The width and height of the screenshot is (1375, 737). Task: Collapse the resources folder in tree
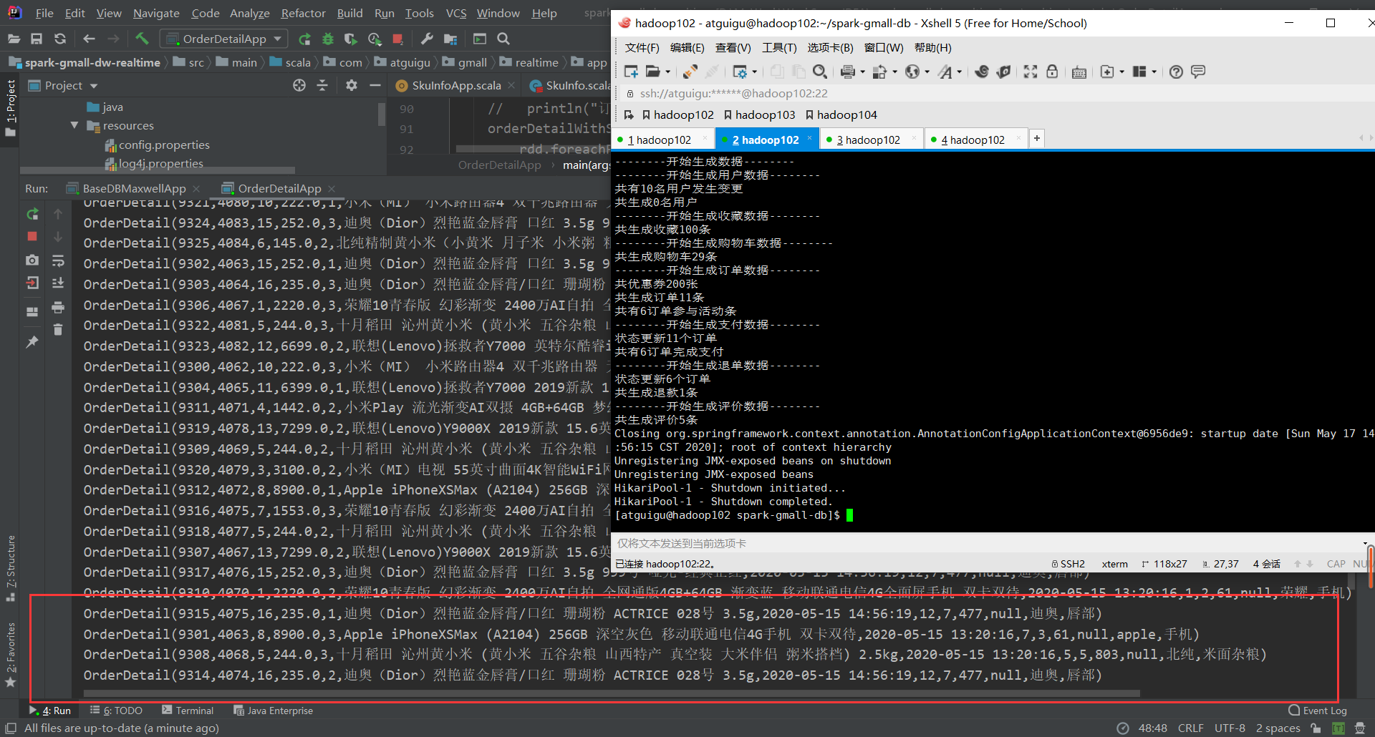coord(74,125)
